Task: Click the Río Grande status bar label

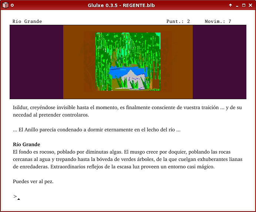Action: click(x=27, y=21)
